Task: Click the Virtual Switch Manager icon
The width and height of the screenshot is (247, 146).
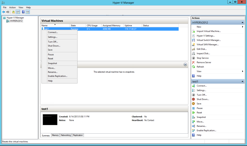Action: [193, 40]
